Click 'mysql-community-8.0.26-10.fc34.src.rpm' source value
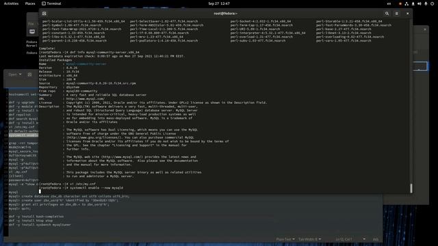 point(101,83)
